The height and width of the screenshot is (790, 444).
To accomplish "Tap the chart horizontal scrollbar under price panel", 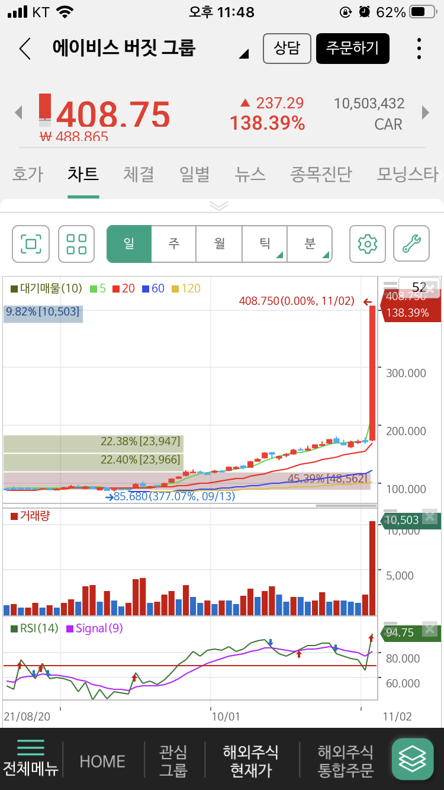I will pyautogui.click(x=346, y=506).
